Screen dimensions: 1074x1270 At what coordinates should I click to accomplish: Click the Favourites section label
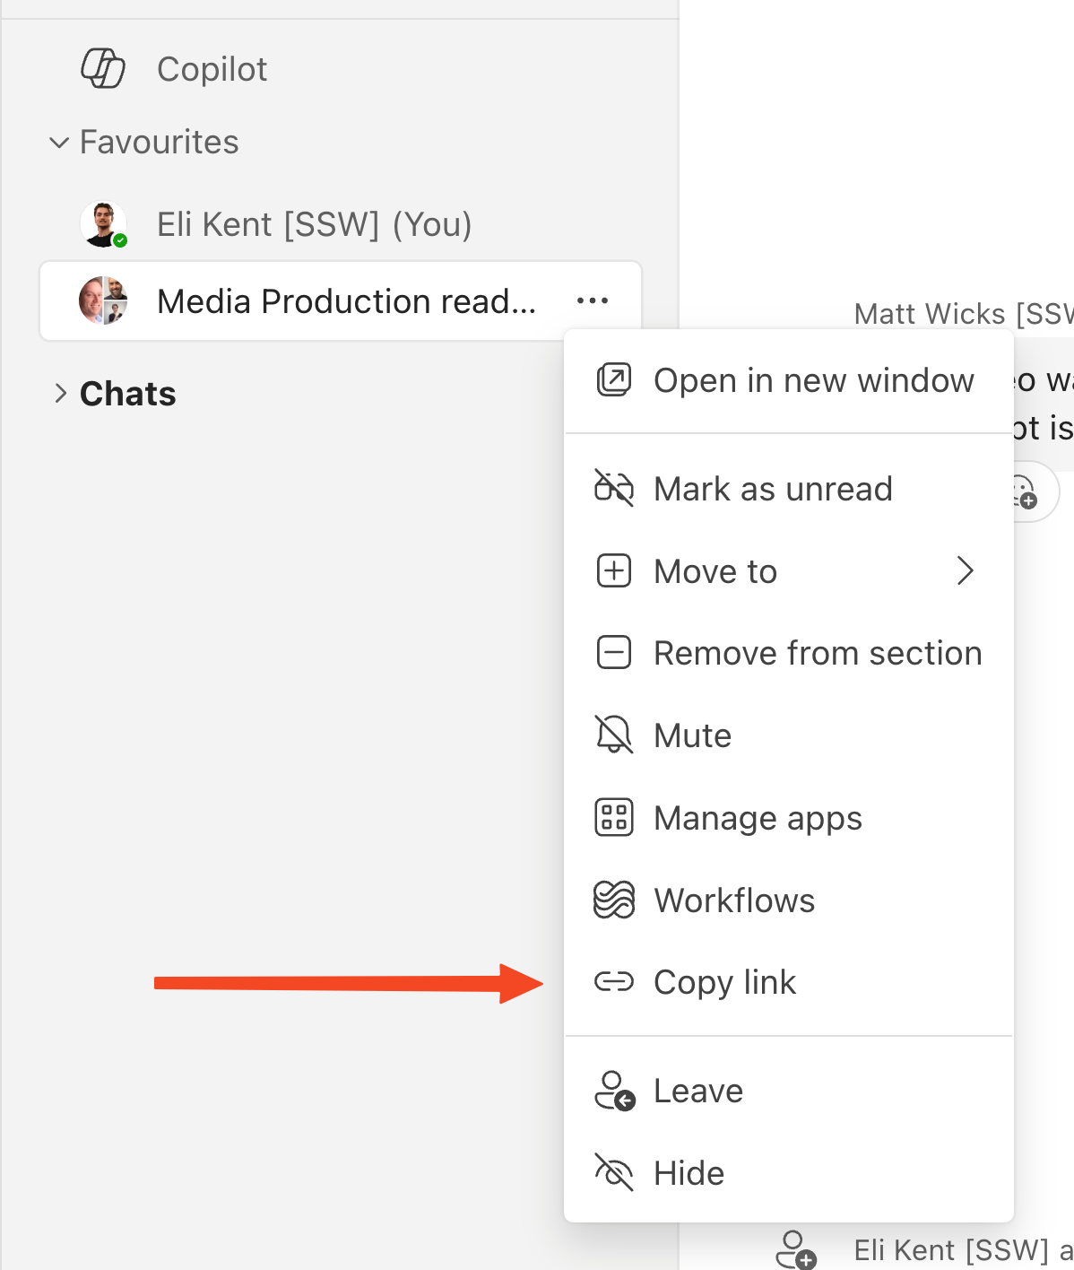160,142
